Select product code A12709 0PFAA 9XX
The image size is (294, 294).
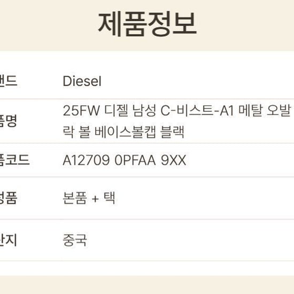click(x=125, y=160)
